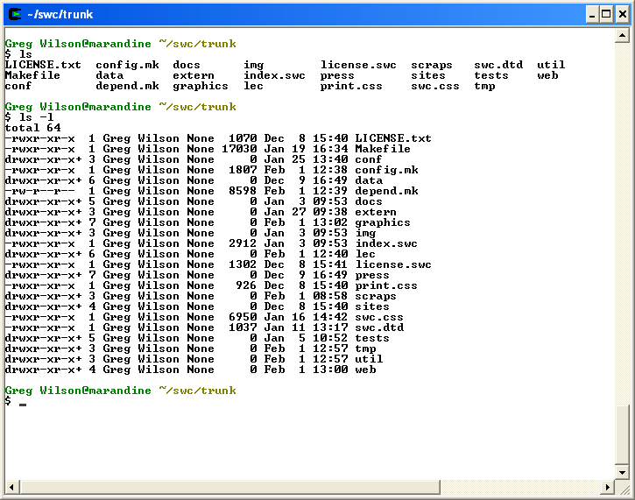The width and height of the screenshot is (635, 500).
Task: Click the 'total 64' output line
Action: click(32, 128)
